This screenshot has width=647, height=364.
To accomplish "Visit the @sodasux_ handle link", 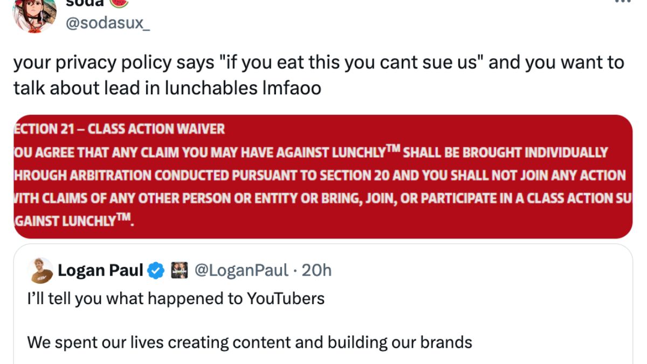I will [108, 23].
